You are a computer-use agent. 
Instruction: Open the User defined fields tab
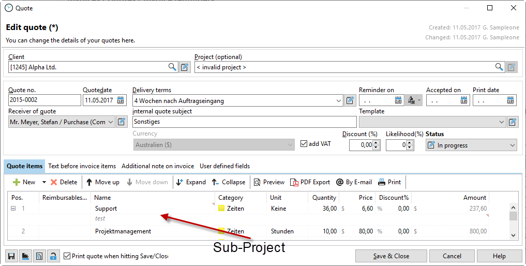[224, 166]
